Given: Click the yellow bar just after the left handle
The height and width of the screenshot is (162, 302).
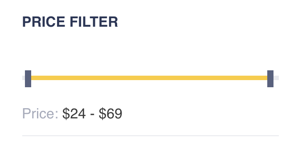Looking at the screenshot, I should pos(36,78).
